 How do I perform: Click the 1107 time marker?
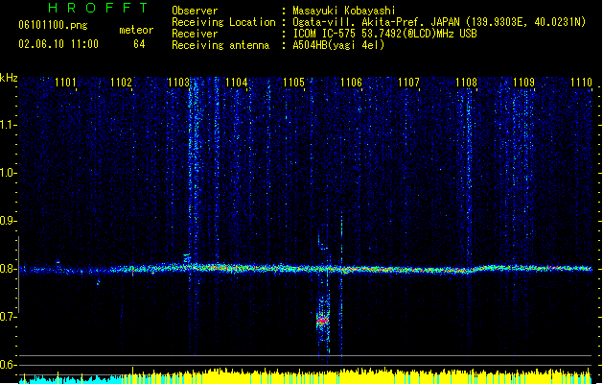click(408, 83)
